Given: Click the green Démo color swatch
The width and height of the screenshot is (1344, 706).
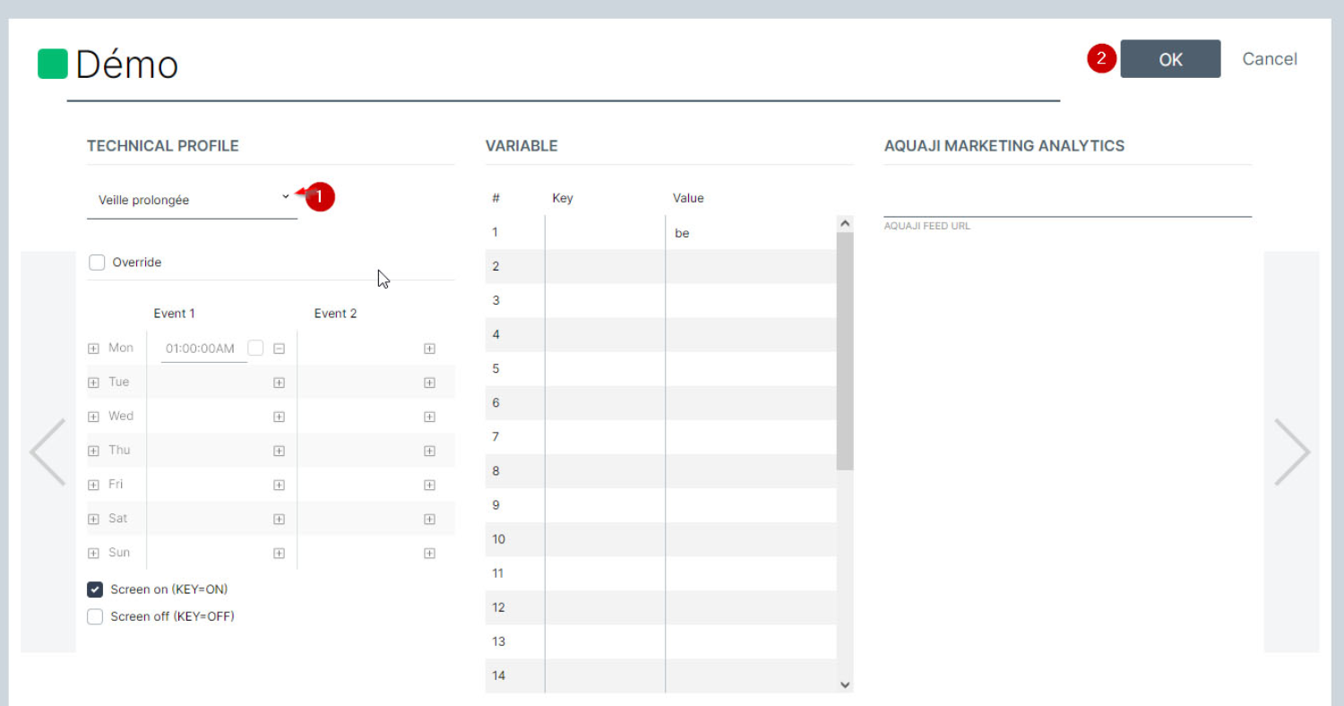Looking at the screenshot, I should [53, 65].
